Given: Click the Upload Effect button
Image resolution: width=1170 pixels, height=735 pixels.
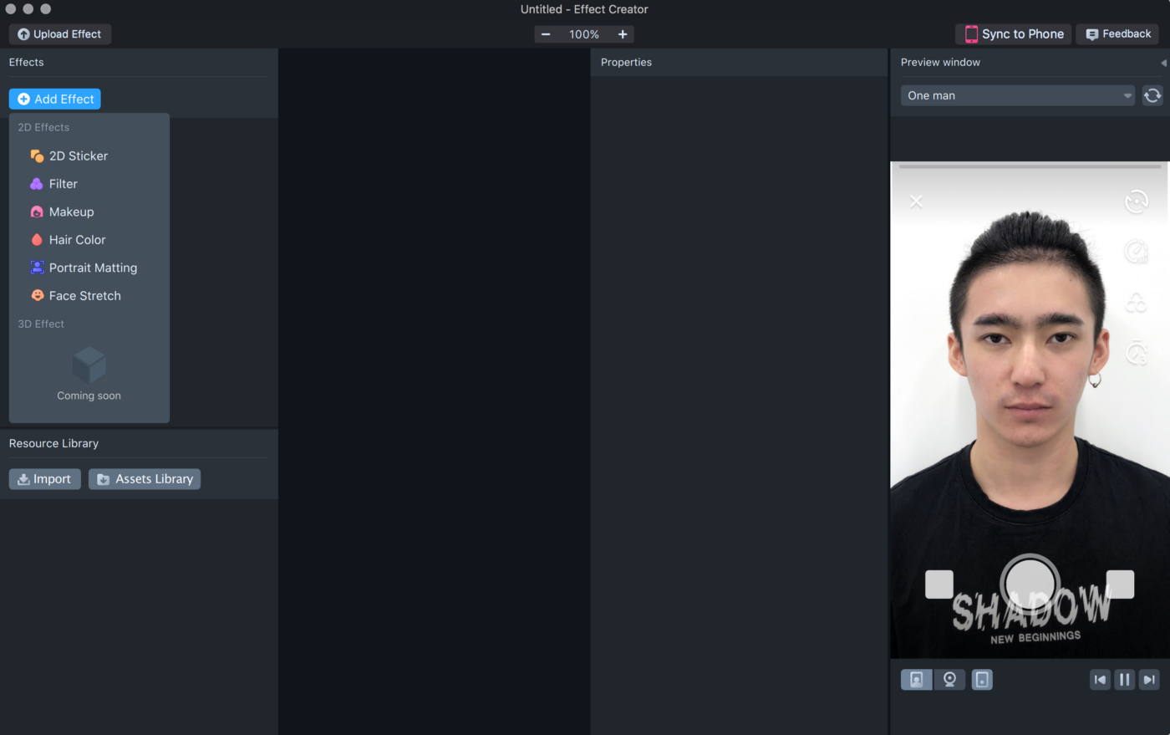Looking at the screenshot, I should click(59, 34).
